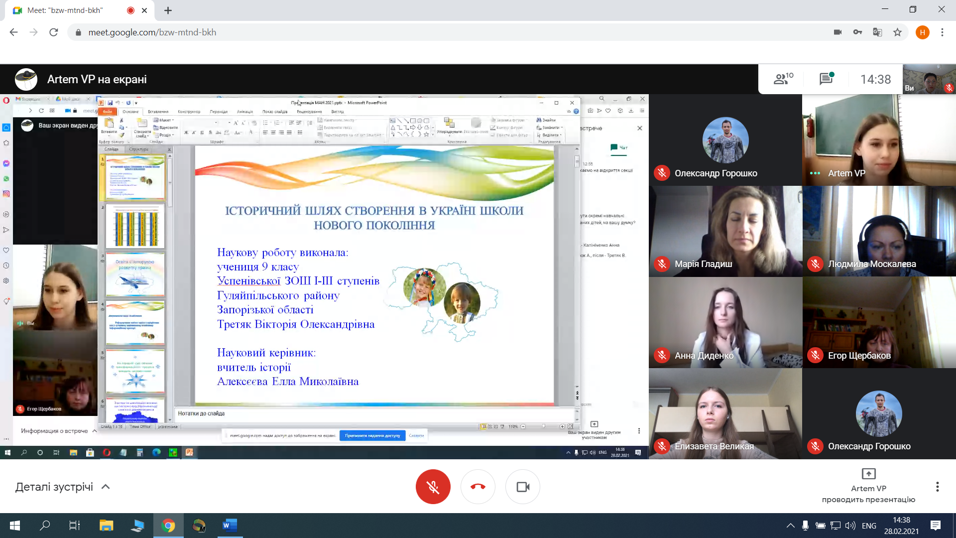Click the Word icon in the taskbar
The height and width of the screenshot is (538, 956).
point(229,525)
